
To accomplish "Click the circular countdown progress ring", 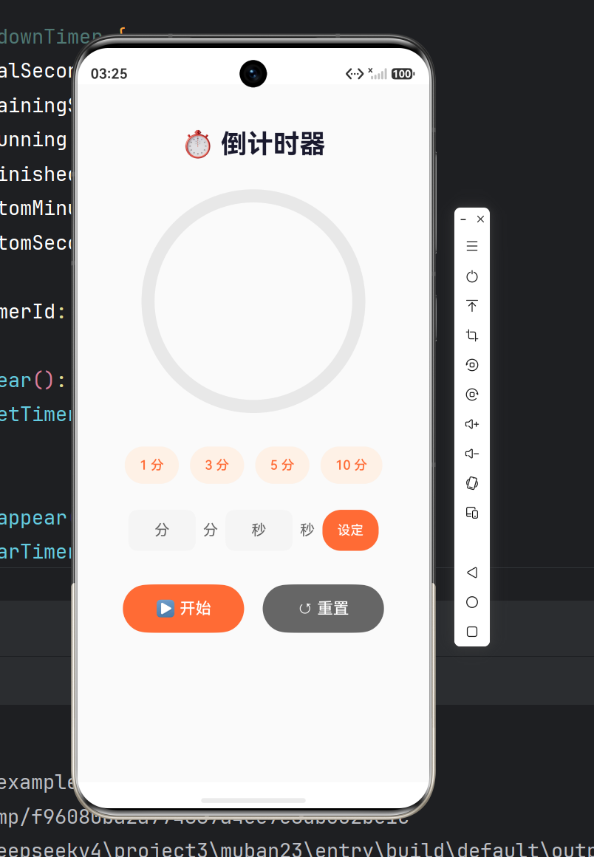I will pyautogui.click(x=253, y=301).
